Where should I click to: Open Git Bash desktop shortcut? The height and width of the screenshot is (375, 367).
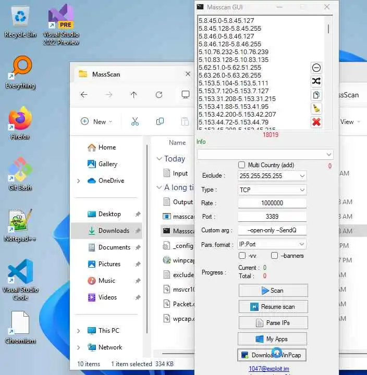20,174
